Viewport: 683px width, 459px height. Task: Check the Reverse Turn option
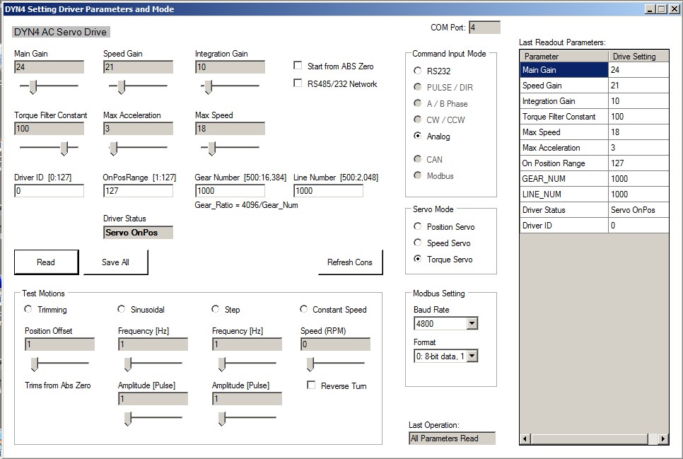point(311,385)
